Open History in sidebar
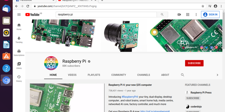This screenshot has height=112, width=225. tap(19, 79)
